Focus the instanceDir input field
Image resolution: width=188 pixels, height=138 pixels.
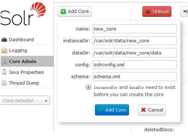[x=134, y=41]
